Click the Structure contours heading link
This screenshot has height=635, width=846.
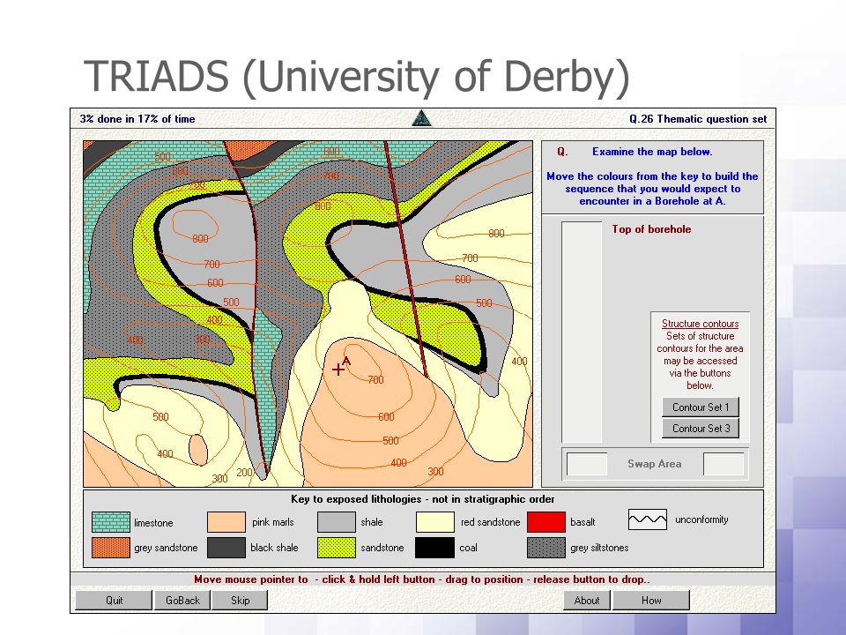click(700, 324)
